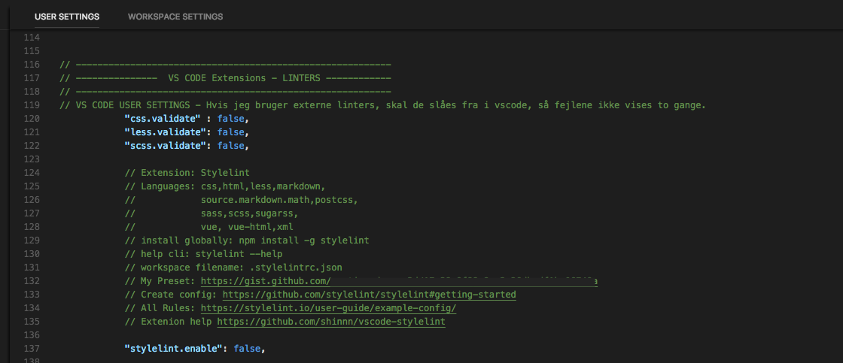
Task: Switch to the User Settings tab
Action: [x=67, y=17]
